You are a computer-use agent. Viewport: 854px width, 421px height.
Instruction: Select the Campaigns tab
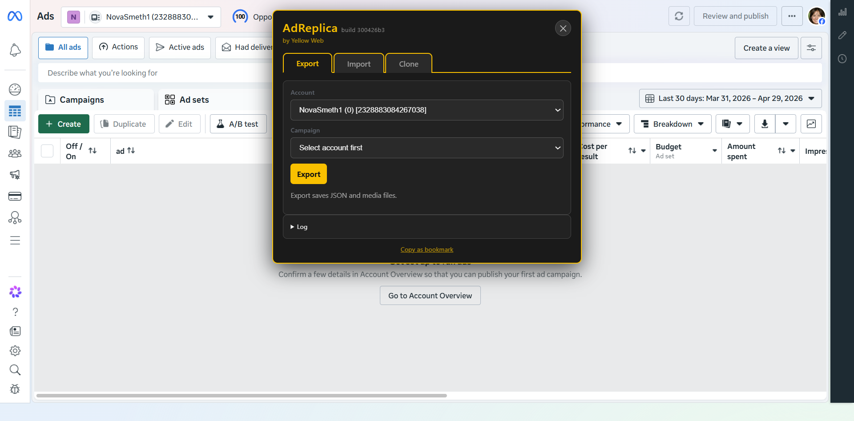pos(96,100)
